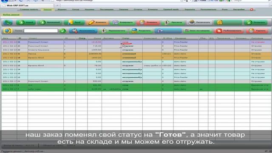Click the Заказ поставщику button
The image size is (272, 153).
[198, 31]
